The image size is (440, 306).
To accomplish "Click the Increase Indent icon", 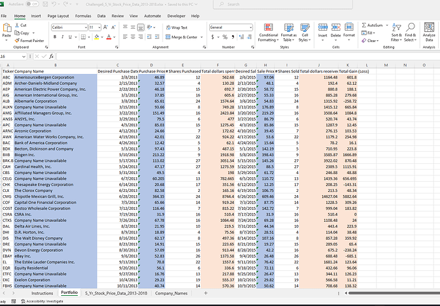I will [x=157, y=37].
